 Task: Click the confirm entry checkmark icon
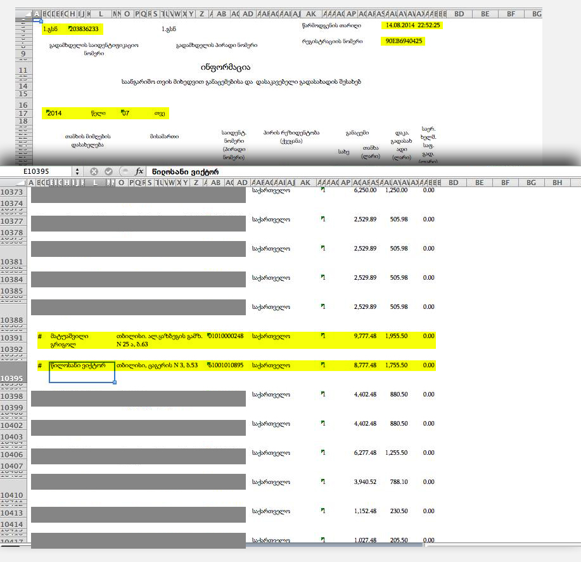[x=108, y=171]
